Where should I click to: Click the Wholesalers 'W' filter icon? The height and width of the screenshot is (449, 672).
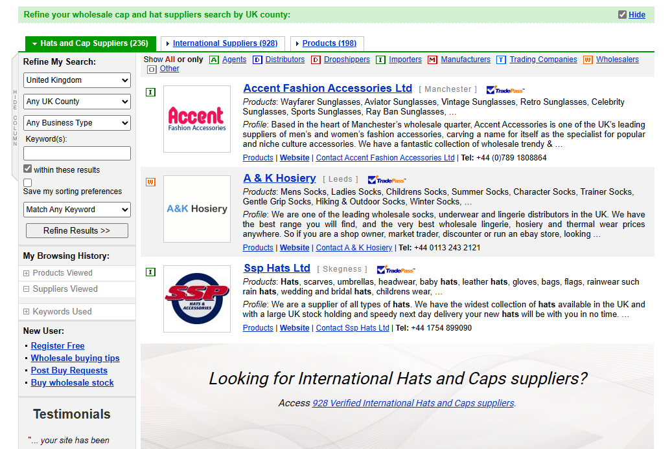point(588,60)
